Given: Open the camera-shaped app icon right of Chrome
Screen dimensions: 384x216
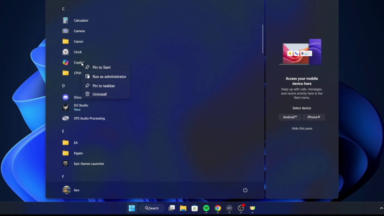Looking at the screenshot, I should pyautogui.click(x=229, y=208).
